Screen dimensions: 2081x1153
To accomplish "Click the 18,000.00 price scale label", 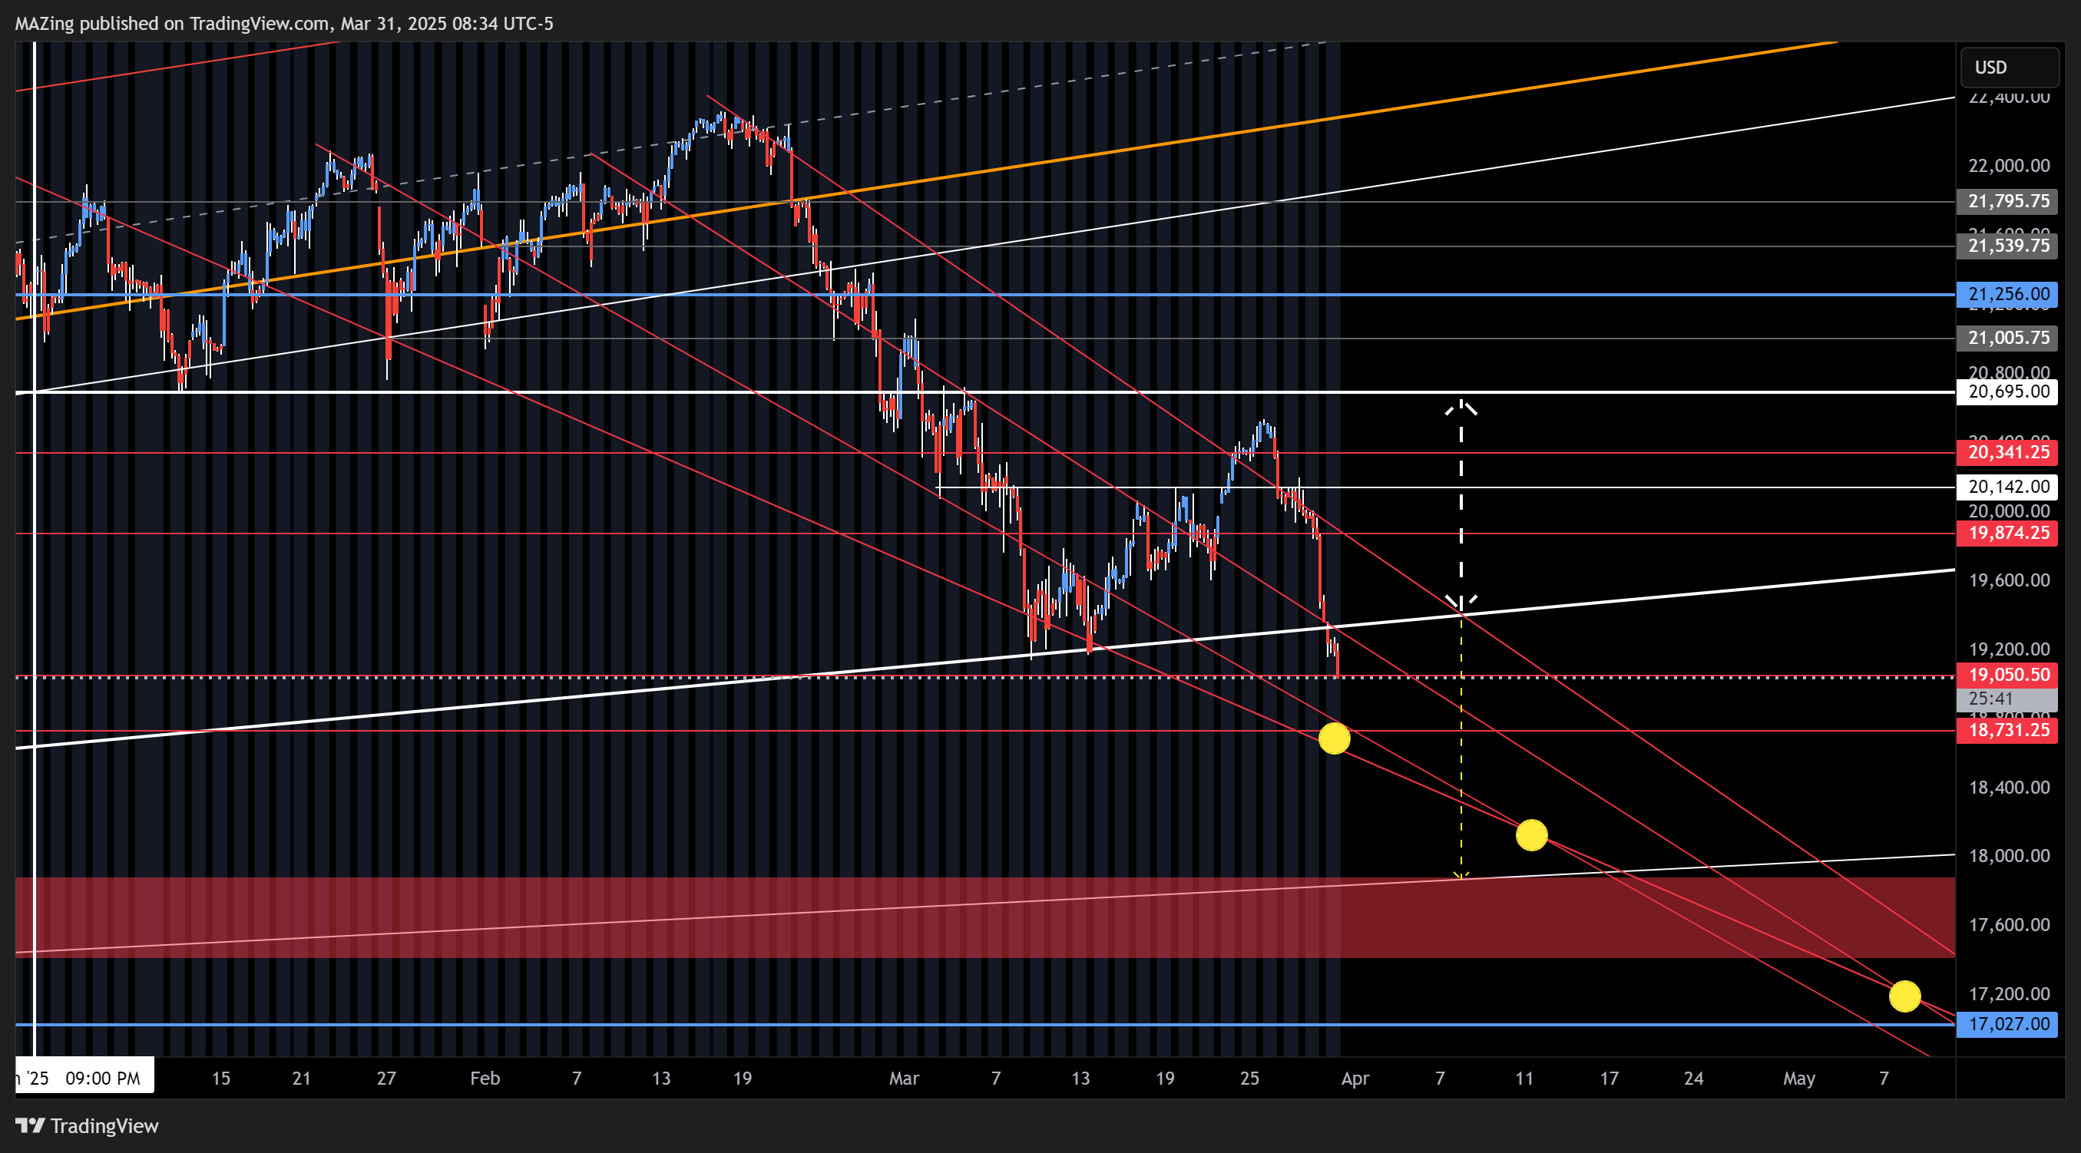I will coord(2008,856).
